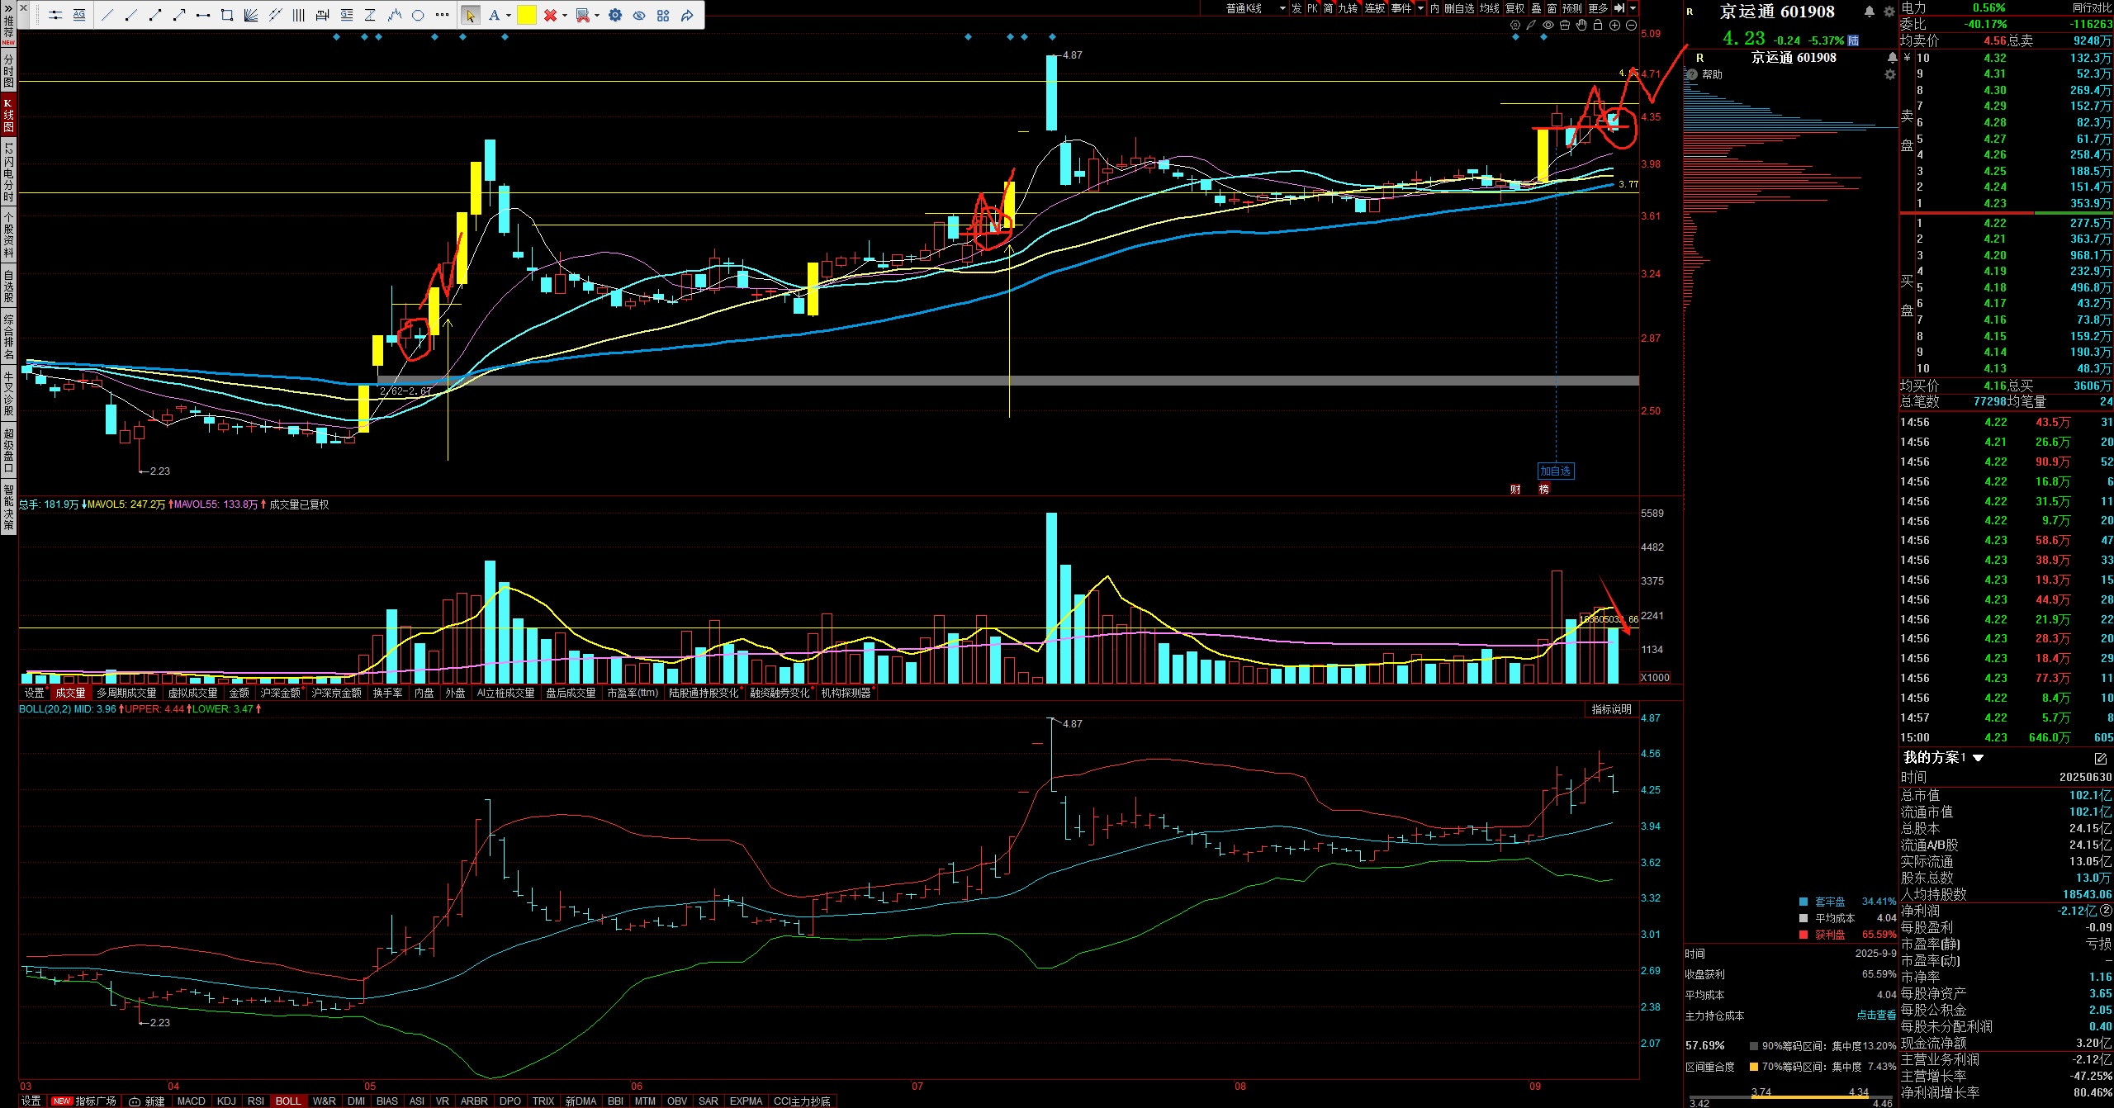The height and width of the screenshot is (1108, 2114).
Task: Select the Gann fan line tool
Action: (x=251, y=15)
